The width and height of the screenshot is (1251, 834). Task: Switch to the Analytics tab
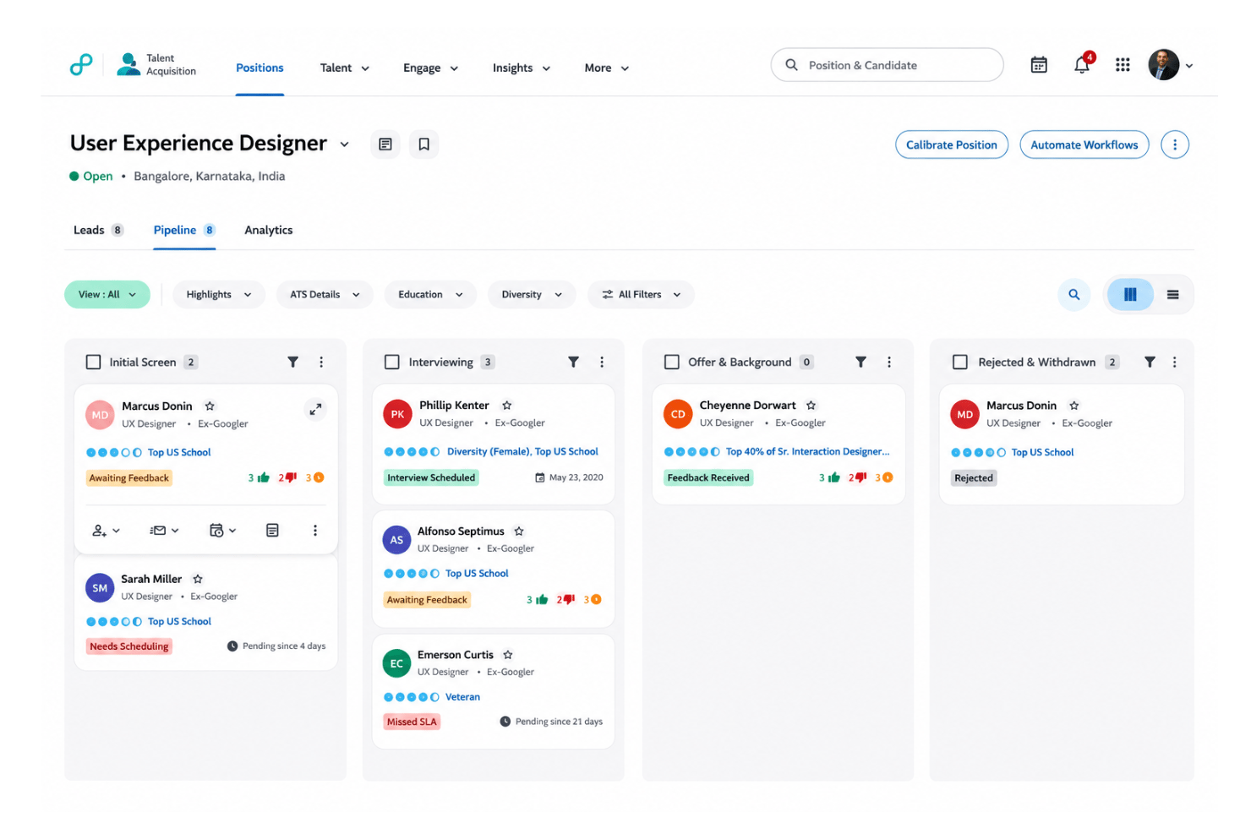pyautogui.click(x=269, y=230)
